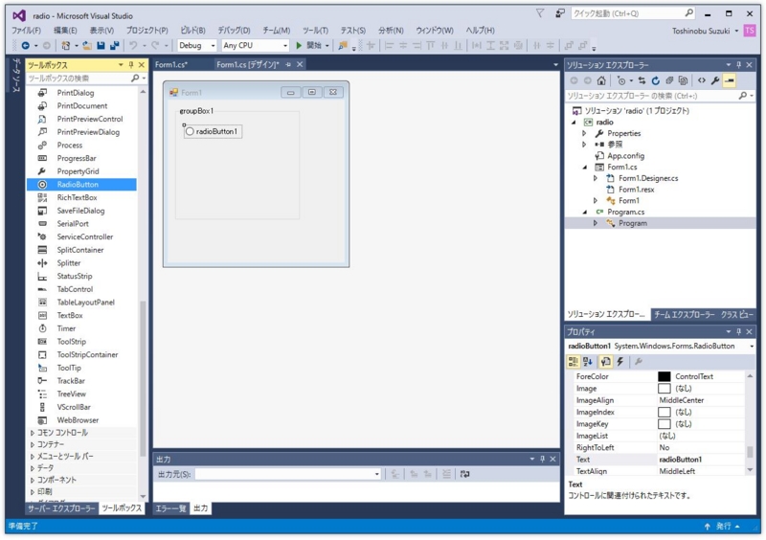766x540 pixels.
Task: Open the ツール(T) menu
Action: [315, 31]
